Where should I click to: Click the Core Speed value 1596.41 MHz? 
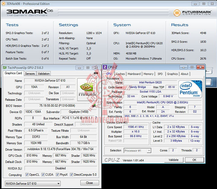tap(136, 127)
